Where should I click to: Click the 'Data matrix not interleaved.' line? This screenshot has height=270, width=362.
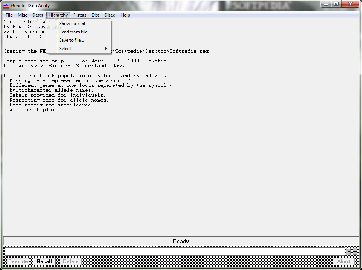click(x=52, y=105)
